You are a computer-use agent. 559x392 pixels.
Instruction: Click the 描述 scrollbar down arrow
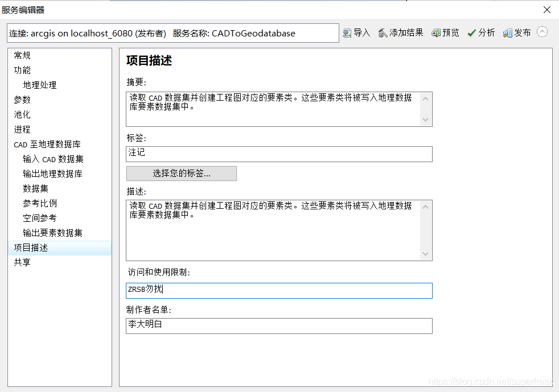tap(425, 254)
